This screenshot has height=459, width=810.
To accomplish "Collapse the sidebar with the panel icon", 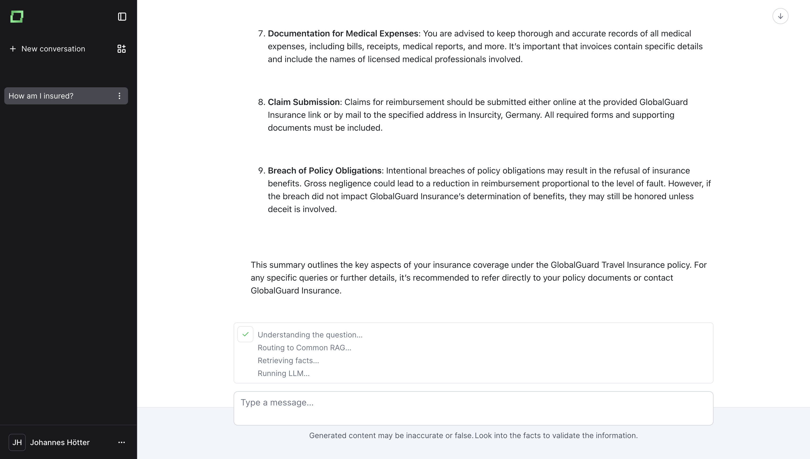I will tap(122, 17).
